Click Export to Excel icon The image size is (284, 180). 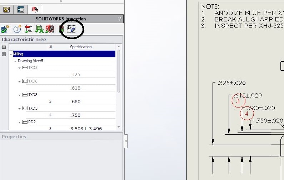pyautogui.click(x=39, y=29)
